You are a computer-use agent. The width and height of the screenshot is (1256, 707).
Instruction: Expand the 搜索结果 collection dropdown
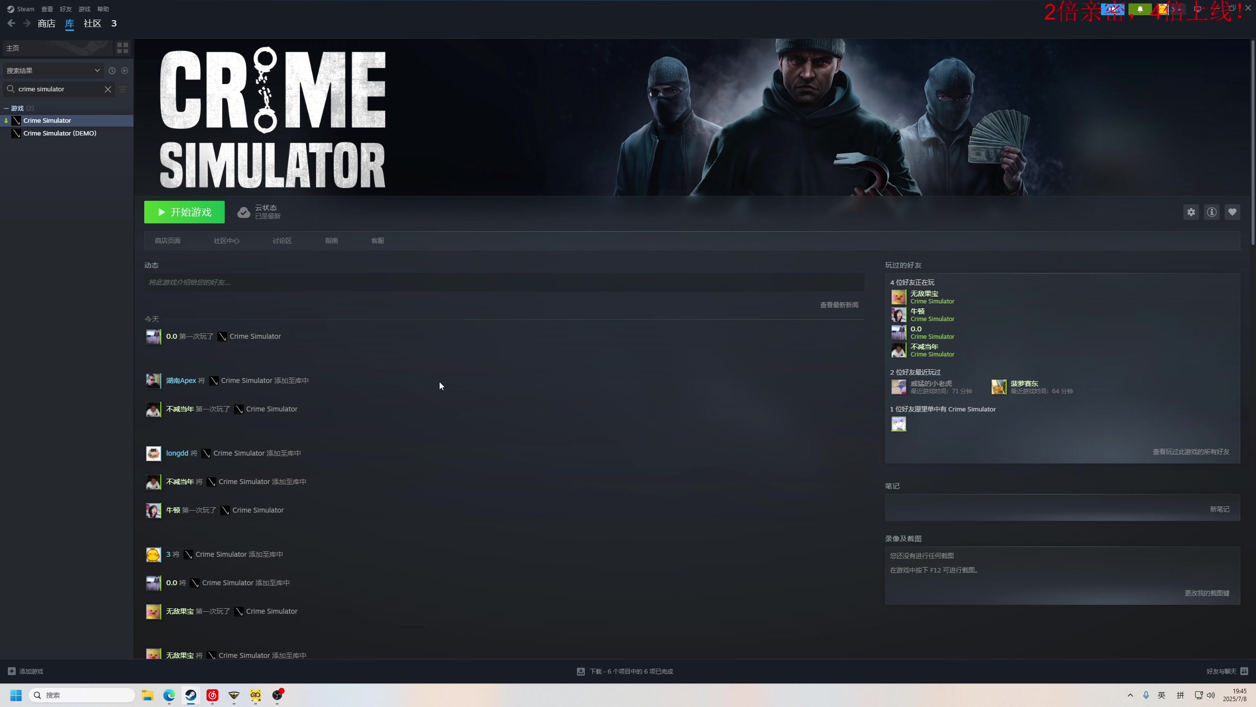(53, 71)
